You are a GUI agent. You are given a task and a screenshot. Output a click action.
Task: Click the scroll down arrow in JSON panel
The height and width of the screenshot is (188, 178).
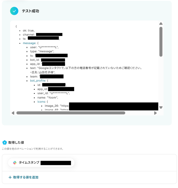coord(161,108)
